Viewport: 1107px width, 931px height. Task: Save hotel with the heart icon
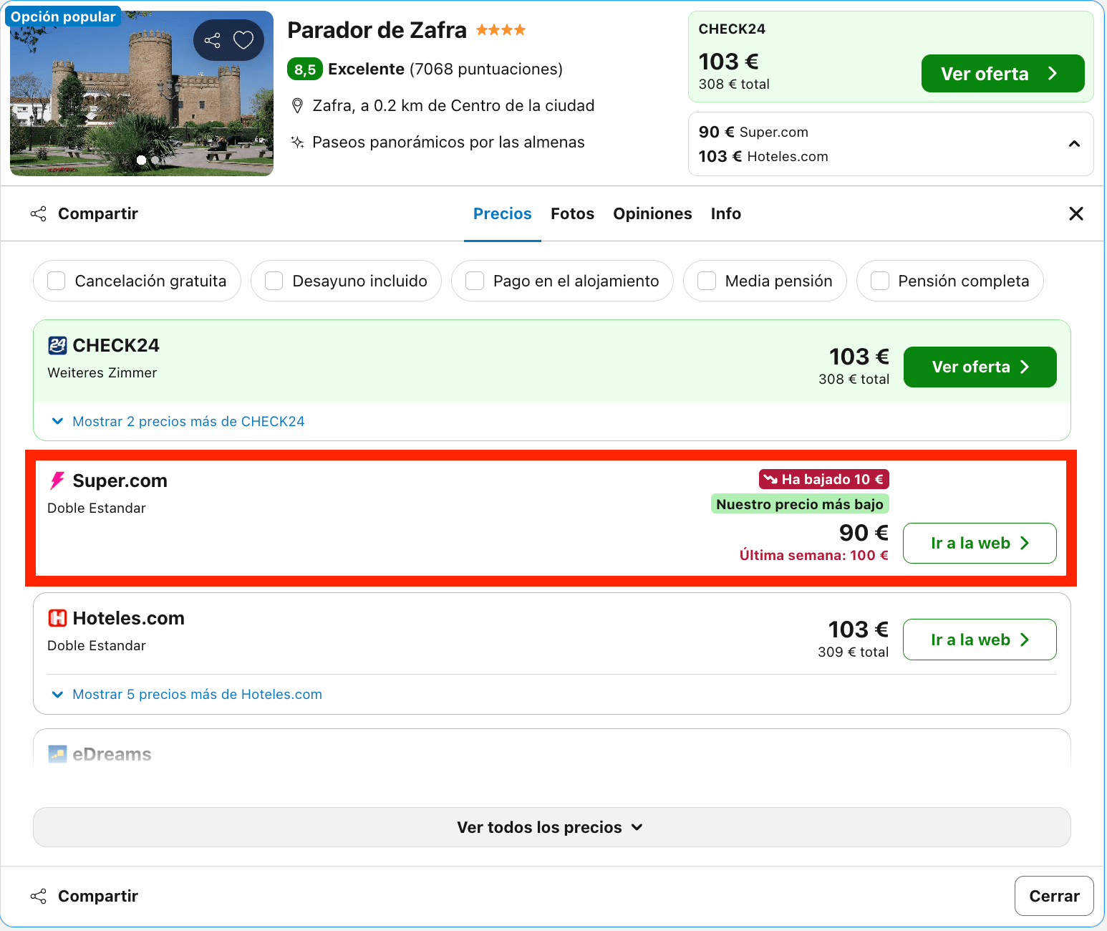[x=243, y=40]
